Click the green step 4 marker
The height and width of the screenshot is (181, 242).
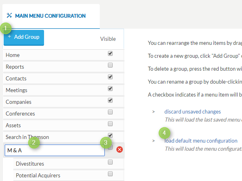point(164,133)
